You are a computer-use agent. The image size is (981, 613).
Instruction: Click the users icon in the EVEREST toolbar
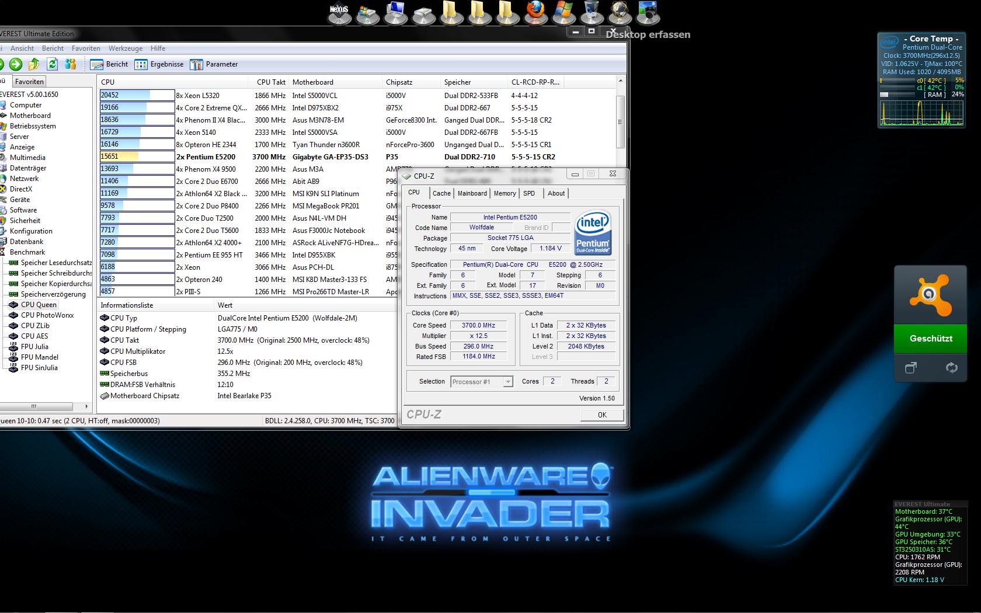tap(71, 64)
